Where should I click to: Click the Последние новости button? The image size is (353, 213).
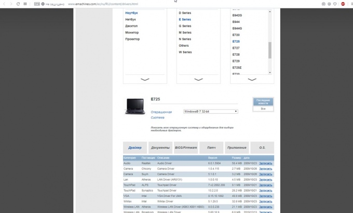[x=263, y=102]
